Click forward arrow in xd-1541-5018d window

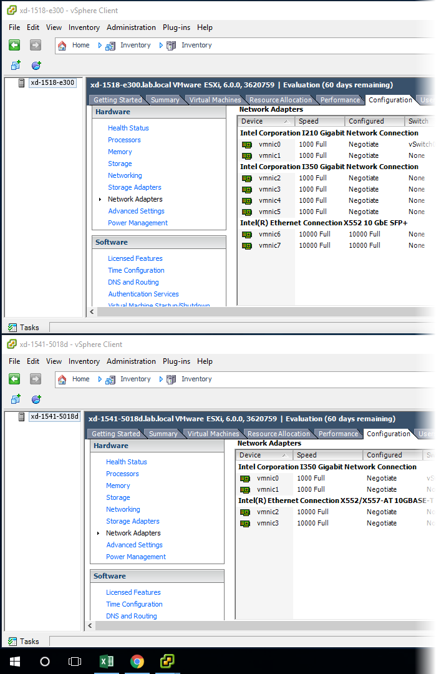[35, 379]
